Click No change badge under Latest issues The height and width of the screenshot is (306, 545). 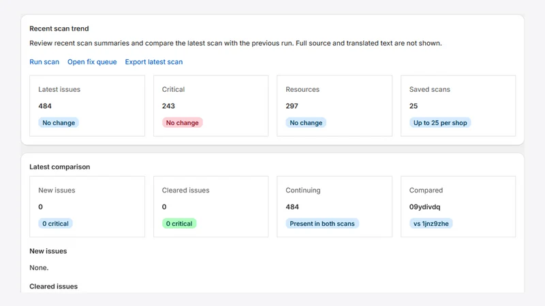click(x=59, y=122)
